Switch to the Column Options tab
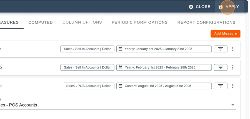Screen dimensions: 250x119 [x=82, y=22]
